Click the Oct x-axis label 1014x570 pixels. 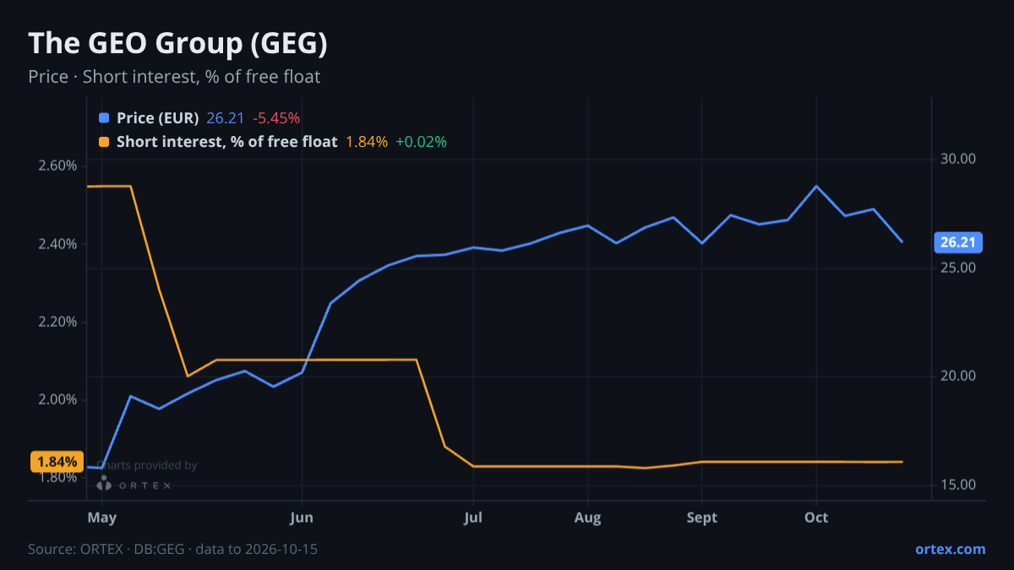coord(816,518)
